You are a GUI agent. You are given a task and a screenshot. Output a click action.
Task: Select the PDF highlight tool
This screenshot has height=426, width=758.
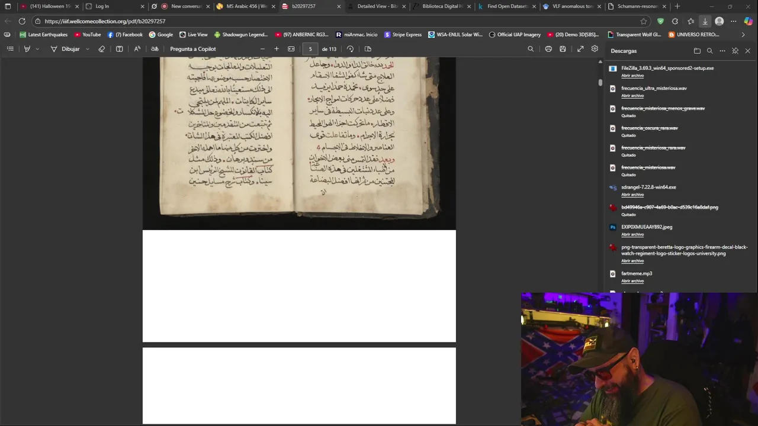coord(27,49)
